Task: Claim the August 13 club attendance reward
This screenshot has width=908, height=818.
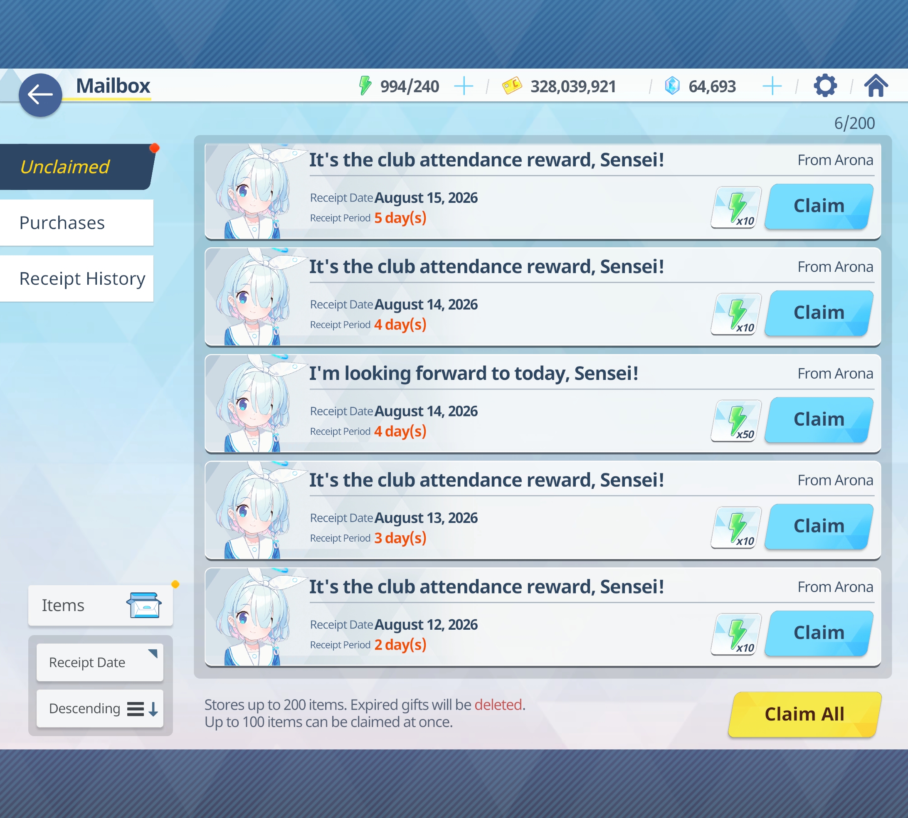Action: (x=819, y=526)
